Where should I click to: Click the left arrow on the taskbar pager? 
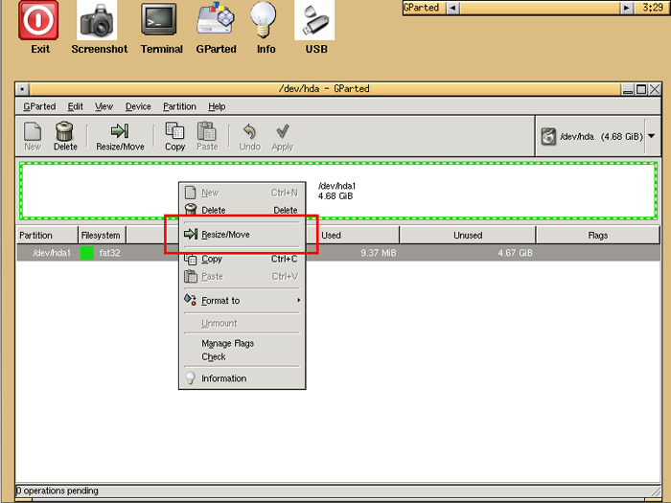[x=452, y=8]
